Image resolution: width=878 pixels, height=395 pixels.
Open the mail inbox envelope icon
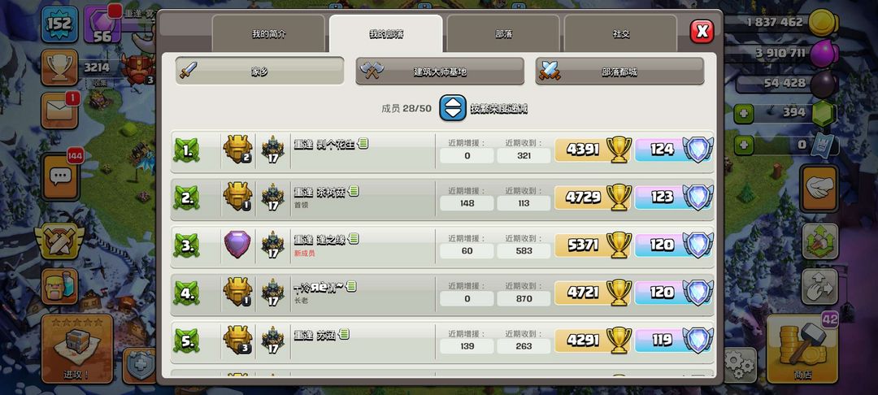click(59, 111)
